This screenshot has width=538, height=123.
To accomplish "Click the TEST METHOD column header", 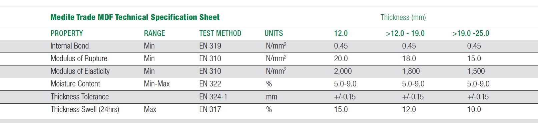I will (x=220, y=33).
